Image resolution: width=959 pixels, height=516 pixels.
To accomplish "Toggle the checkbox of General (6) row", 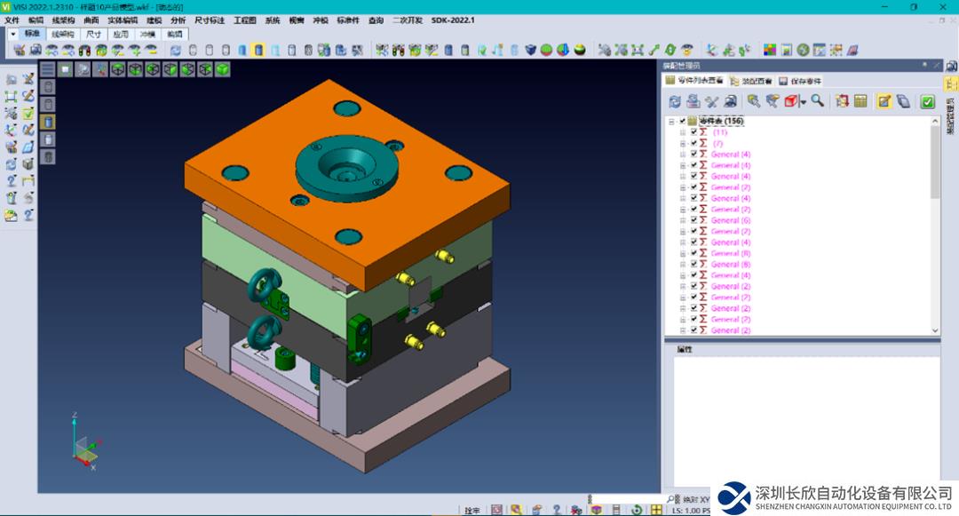I will [693, 220].
